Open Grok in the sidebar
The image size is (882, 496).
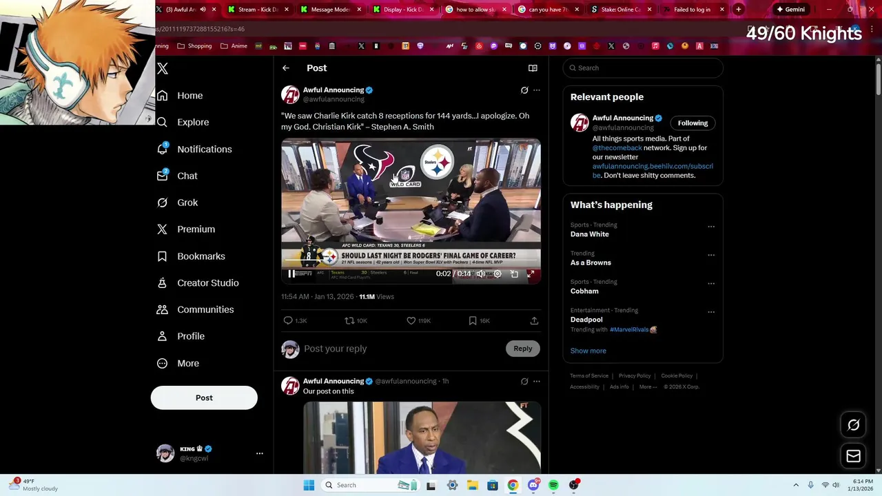(177, 203)
